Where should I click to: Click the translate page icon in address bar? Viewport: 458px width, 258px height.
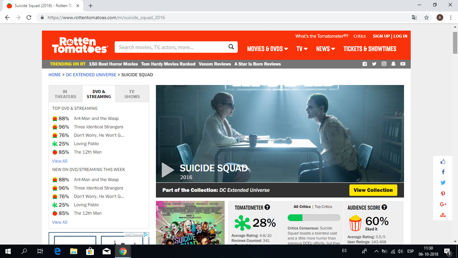(x=414, y=17)
